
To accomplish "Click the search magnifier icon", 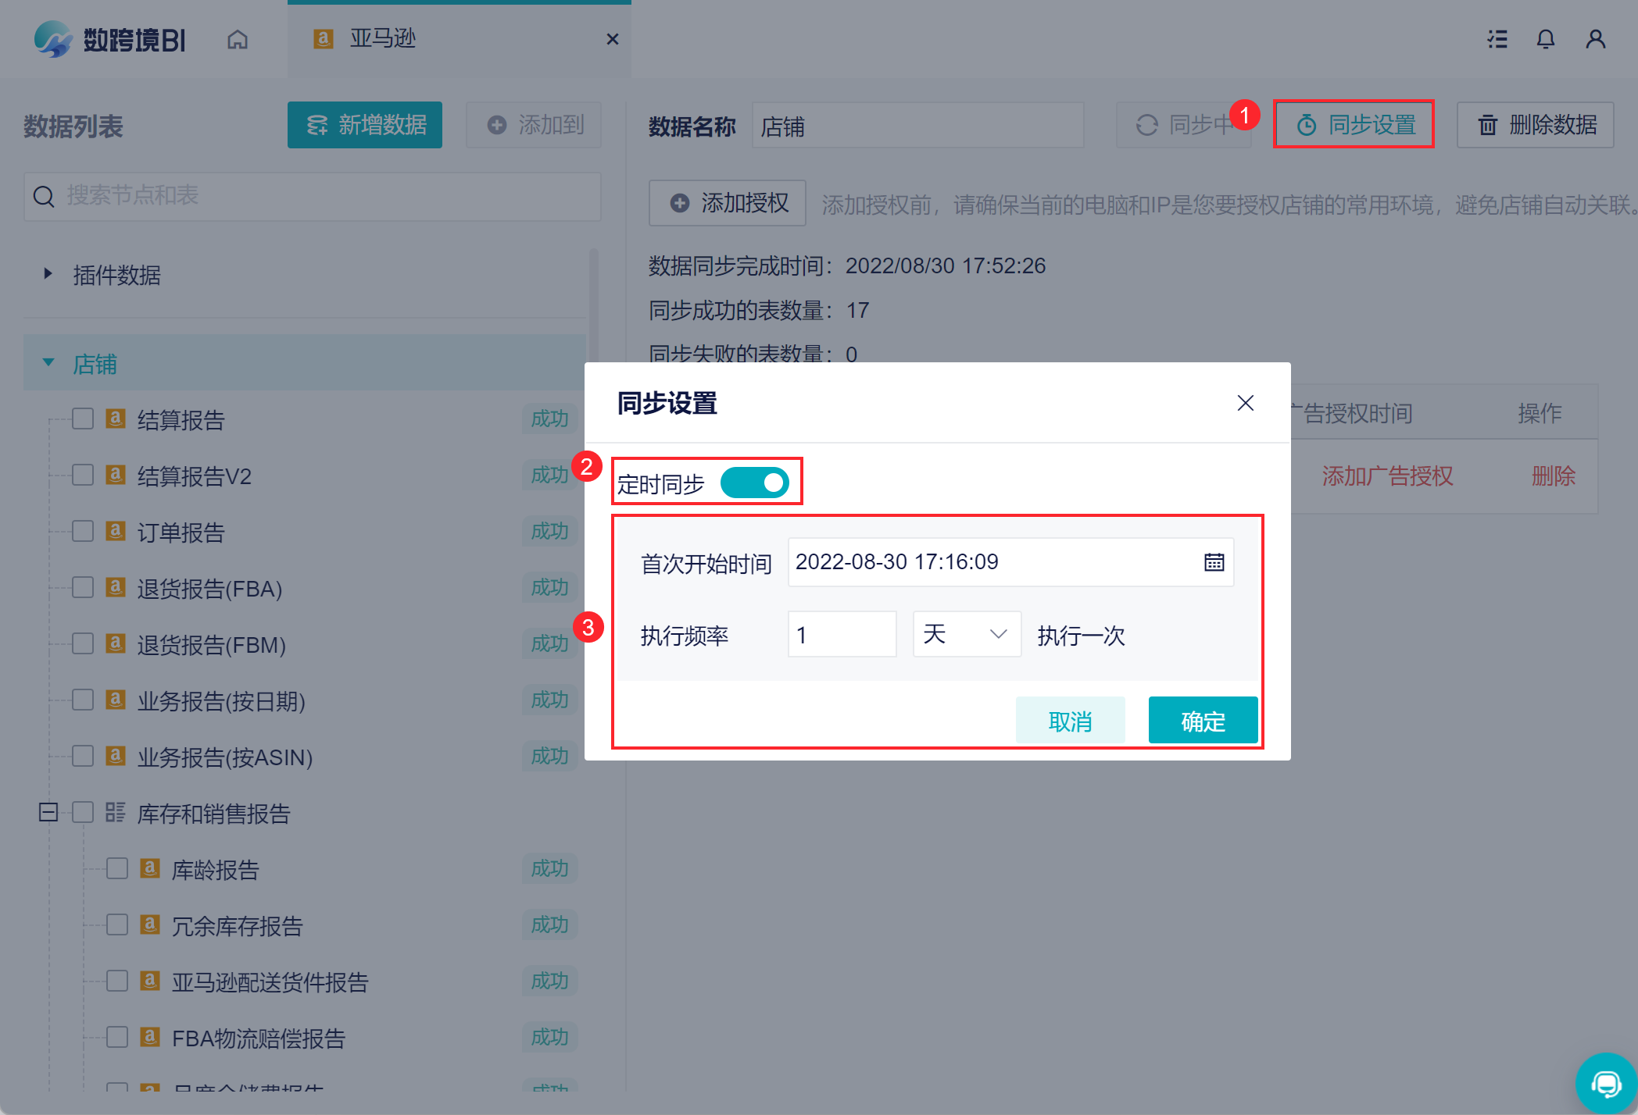I will click(x=45, y=197).
